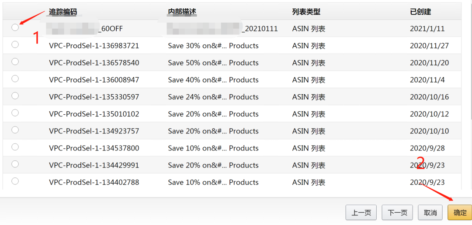Select radio for VPC-ProdSel-1-136983721
The height and width of the screenshot is (225, 472).
click(15, 44)
